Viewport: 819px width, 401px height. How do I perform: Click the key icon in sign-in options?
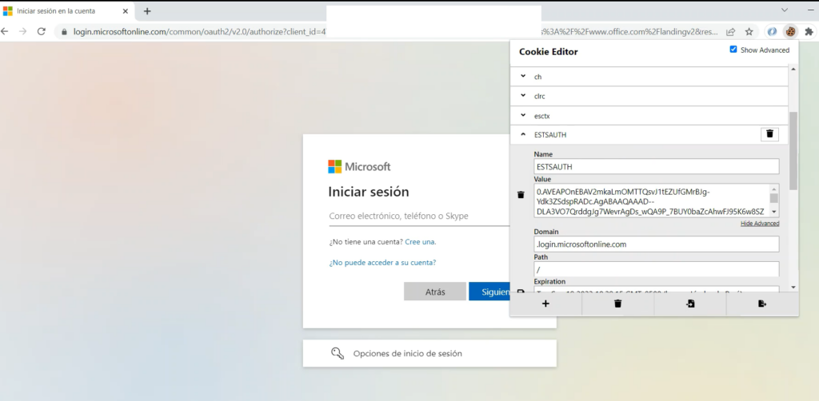point(338,353)
